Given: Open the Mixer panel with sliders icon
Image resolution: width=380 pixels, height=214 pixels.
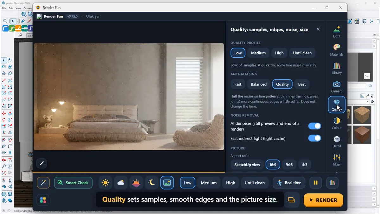Looking at the screenshot, I should coord(337,160).
